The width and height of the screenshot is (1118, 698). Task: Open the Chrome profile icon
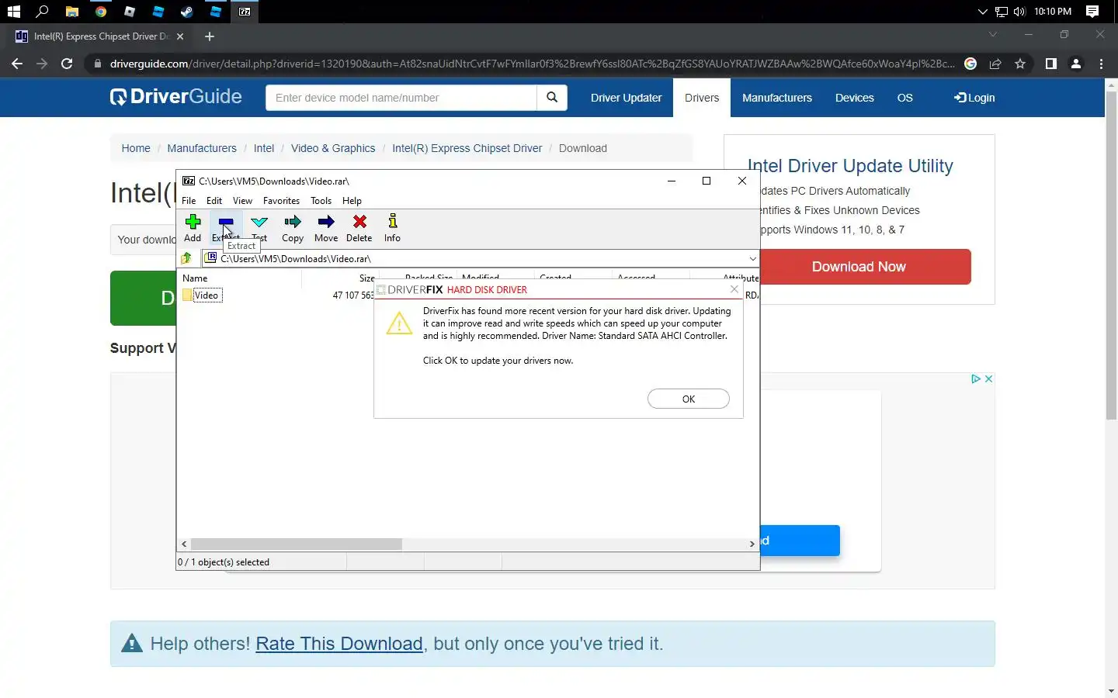point(1076,64)
